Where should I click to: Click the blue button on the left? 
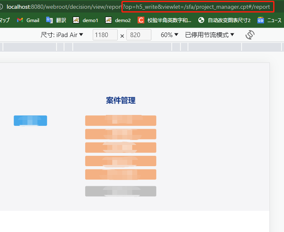pos(30,120)
